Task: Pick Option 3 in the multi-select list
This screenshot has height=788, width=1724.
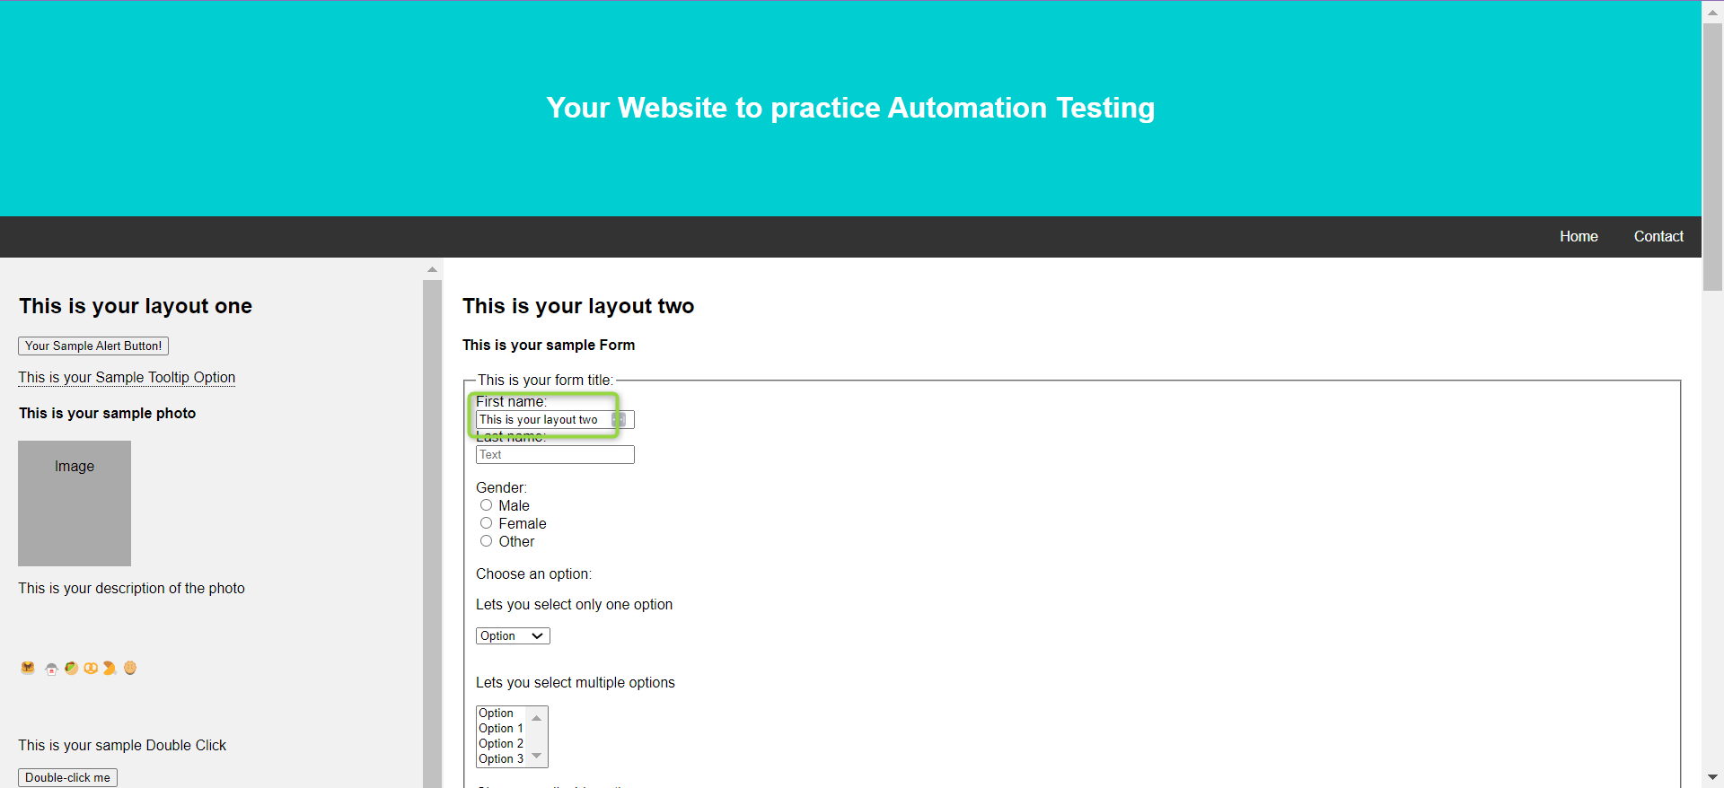Action: (501, 759)
